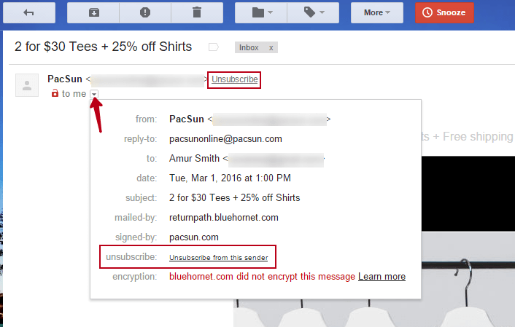This screenshot has height=327, width=515.
Task: Report this message as spam
Action: coord(146,12)
